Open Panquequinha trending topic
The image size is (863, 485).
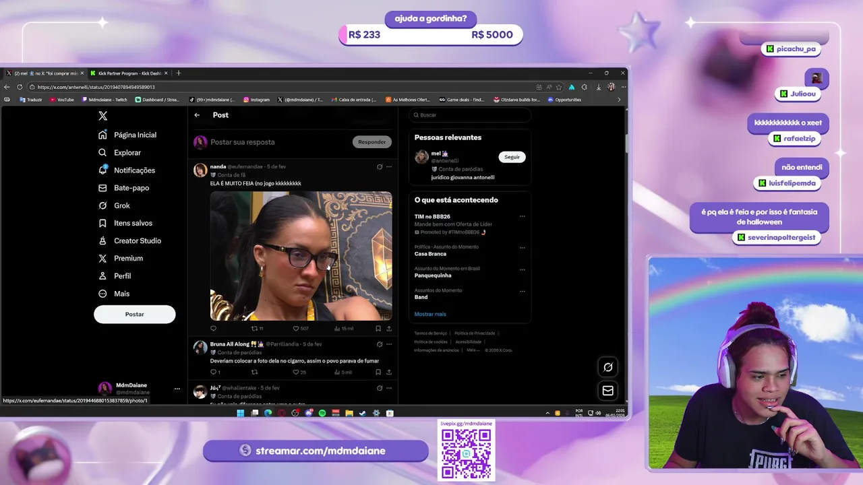point(433,276)
